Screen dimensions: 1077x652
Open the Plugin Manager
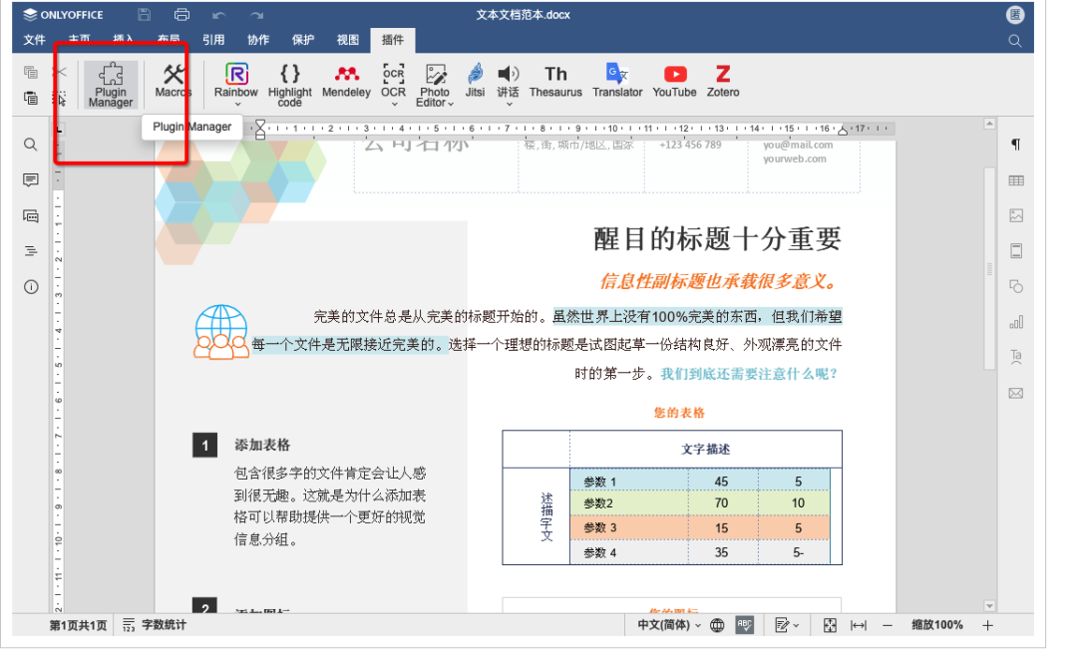point(111,83)
